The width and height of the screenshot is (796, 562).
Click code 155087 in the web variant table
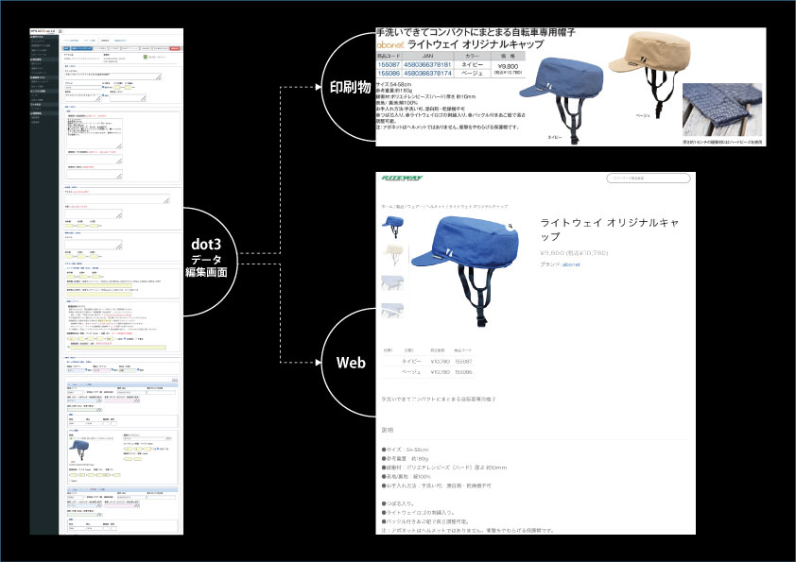pyautogui.click(x=463, y=362)
